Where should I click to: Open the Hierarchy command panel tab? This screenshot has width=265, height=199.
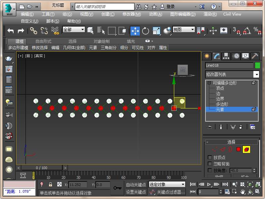click(226, 56)
